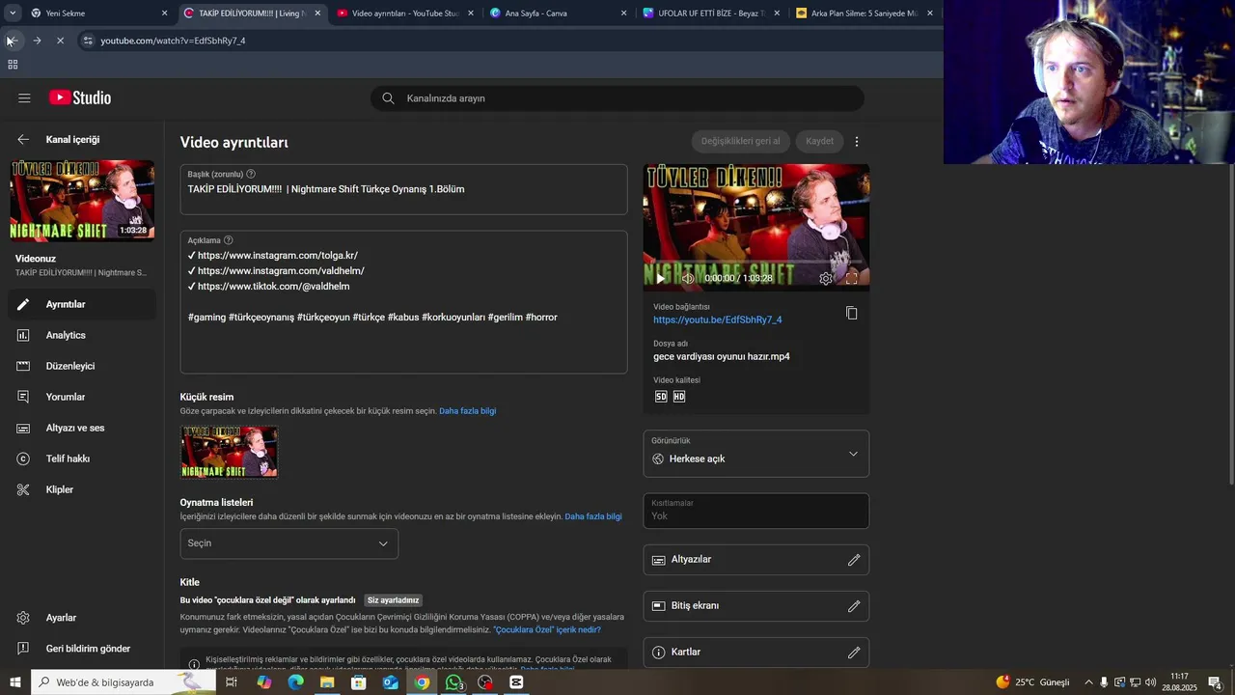
Task: Click the browser forward arrow
Action: pos(37,41)
